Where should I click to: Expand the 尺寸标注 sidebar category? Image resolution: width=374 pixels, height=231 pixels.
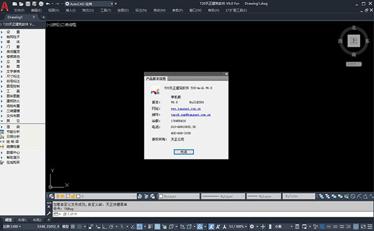click(x=13, y=77)
